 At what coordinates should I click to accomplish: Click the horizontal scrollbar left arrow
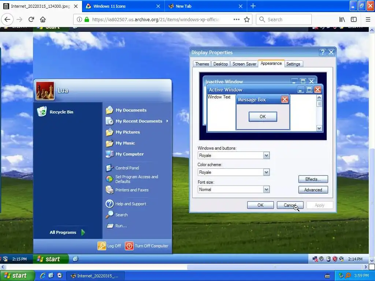tap(3, 267)
